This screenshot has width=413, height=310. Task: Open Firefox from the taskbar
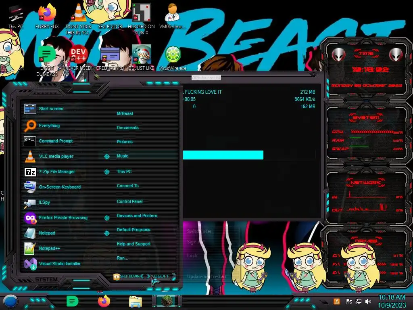tap(104, 301)
